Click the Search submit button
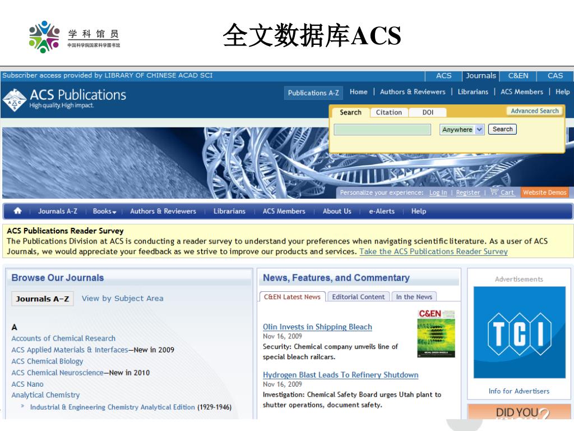 point(502,129)
